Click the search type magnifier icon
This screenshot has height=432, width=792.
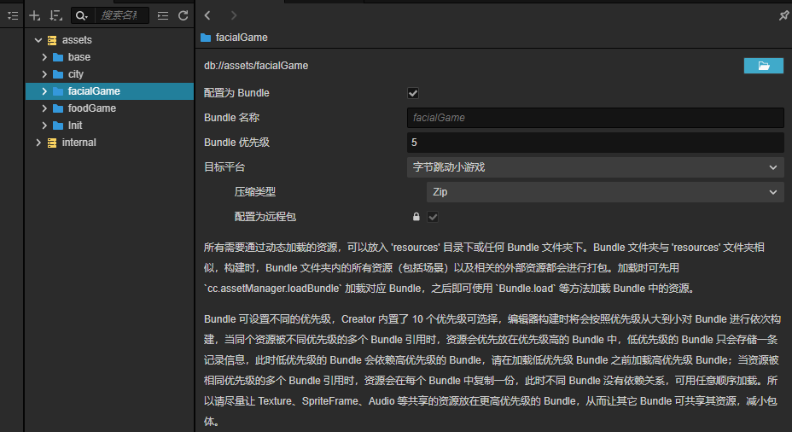click(81, 15)
